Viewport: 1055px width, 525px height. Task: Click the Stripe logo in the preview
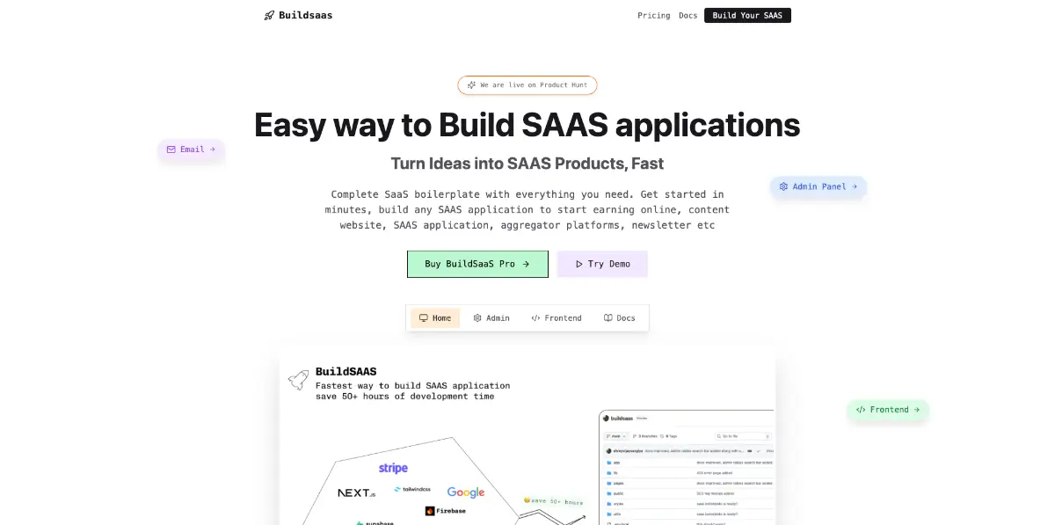point(393,469)
